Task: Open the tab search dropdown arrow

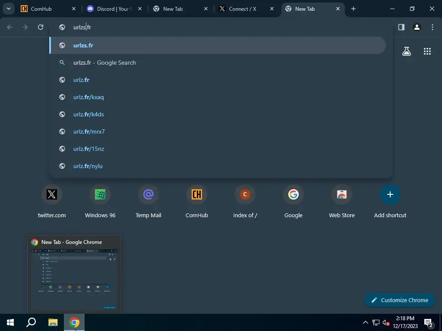Action: point(9,9)
